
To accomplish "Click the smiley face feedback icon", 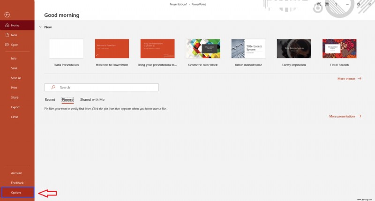I will click(x=319, y=4).
